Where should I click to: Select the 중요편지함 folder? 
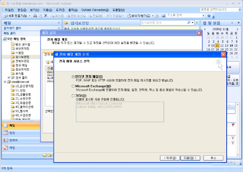coord(20,69)
